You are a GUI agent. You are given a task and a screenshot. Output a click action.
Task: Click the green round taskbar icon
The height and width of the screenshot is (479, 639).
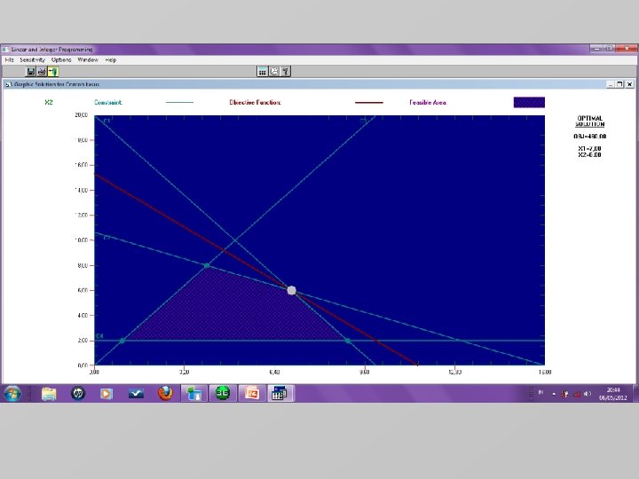coord(223,393)
